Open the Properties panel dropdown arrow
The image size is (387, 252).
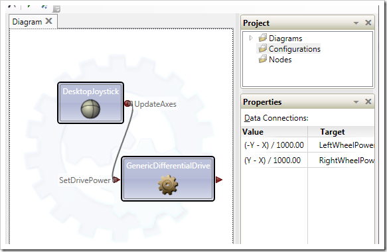(356, 102)
